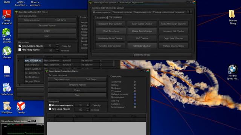The width and height of the screenshot is (241, 135).
Task: Launch the Dr.Web Scanner desktop shortcut
Action: coord(7,36)
